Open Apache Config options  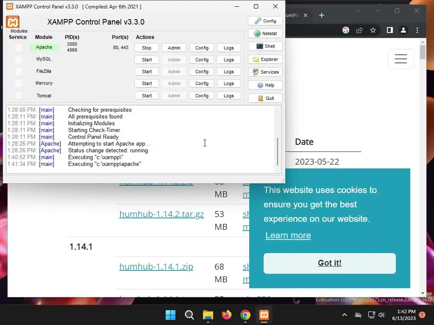[x=202, y=48]
